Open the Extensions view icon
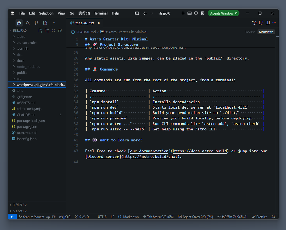 pos(45,23)
